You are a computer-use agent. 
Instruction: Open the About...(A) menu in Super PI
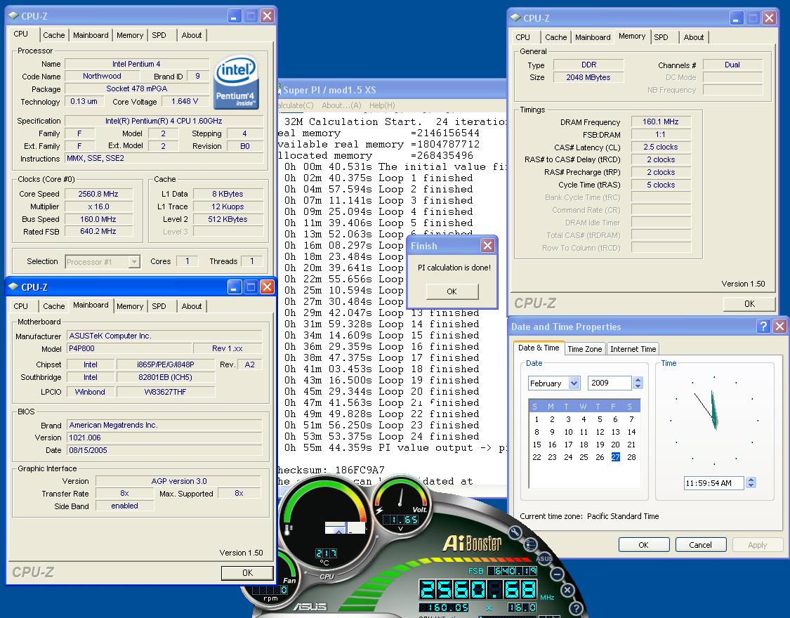point(341,105)
